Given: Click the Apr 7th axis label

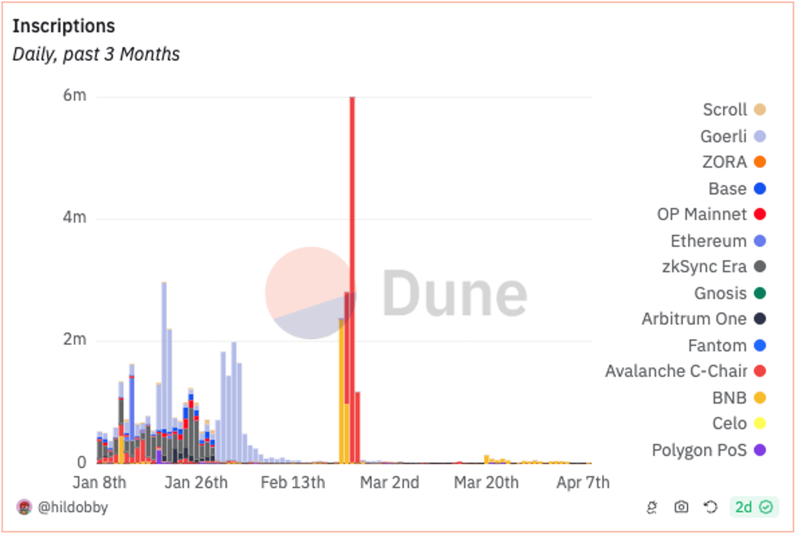Looking at the screenshot, I should (x=583, y=483).
